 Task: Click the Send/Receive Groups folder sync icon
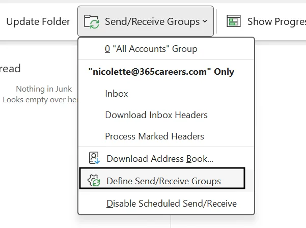[x=91, y=21]
